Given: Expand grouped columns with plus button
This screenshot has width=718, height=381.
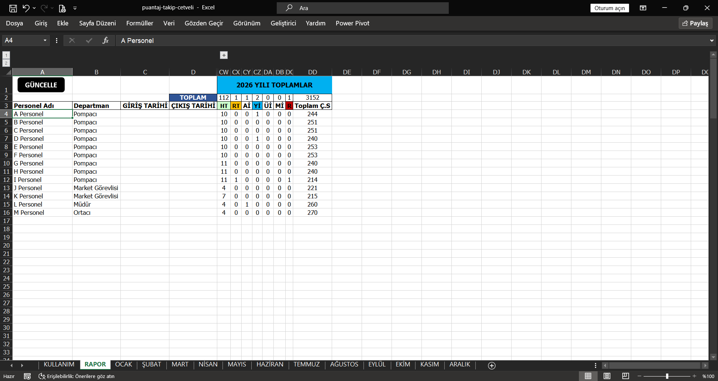Looking at the screenshot, I should [x=224, y=55].
